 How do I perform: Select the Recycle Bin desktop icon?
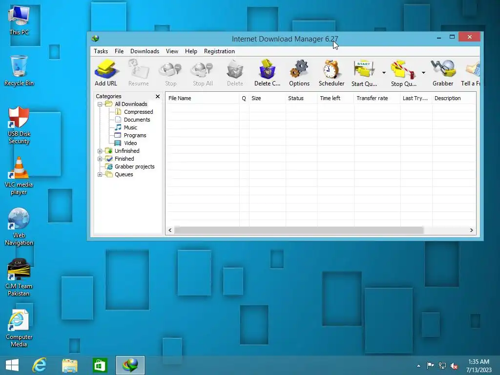(19, 71)
